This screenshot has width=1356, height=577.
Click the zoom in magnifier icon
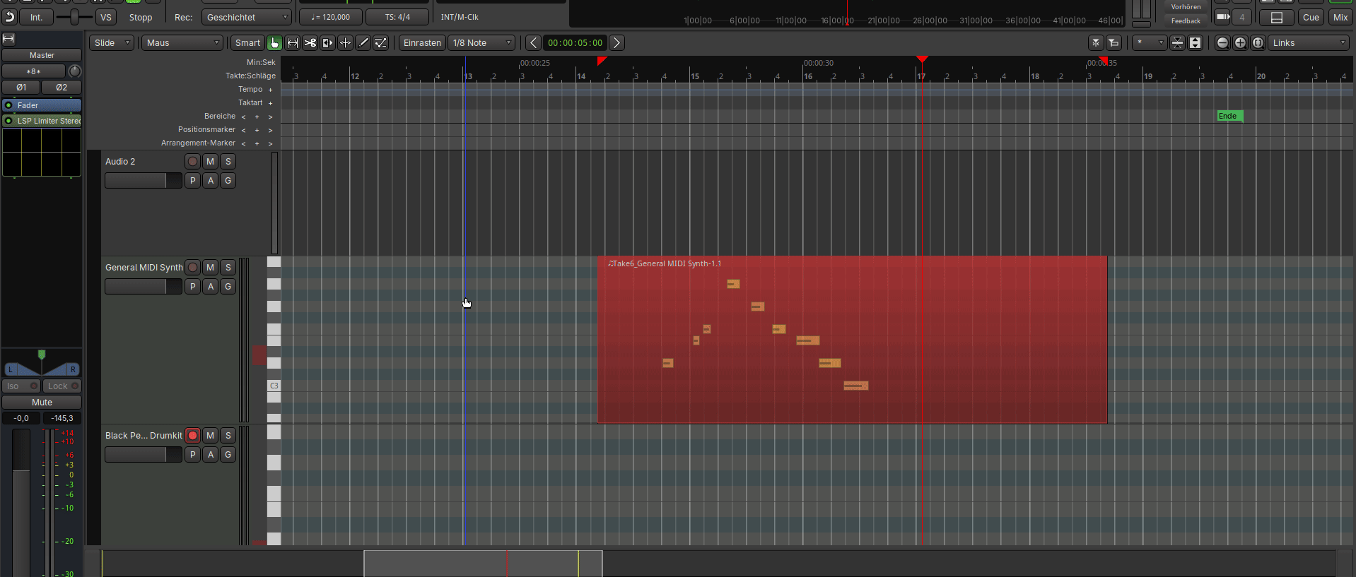tap(1240, 43)
